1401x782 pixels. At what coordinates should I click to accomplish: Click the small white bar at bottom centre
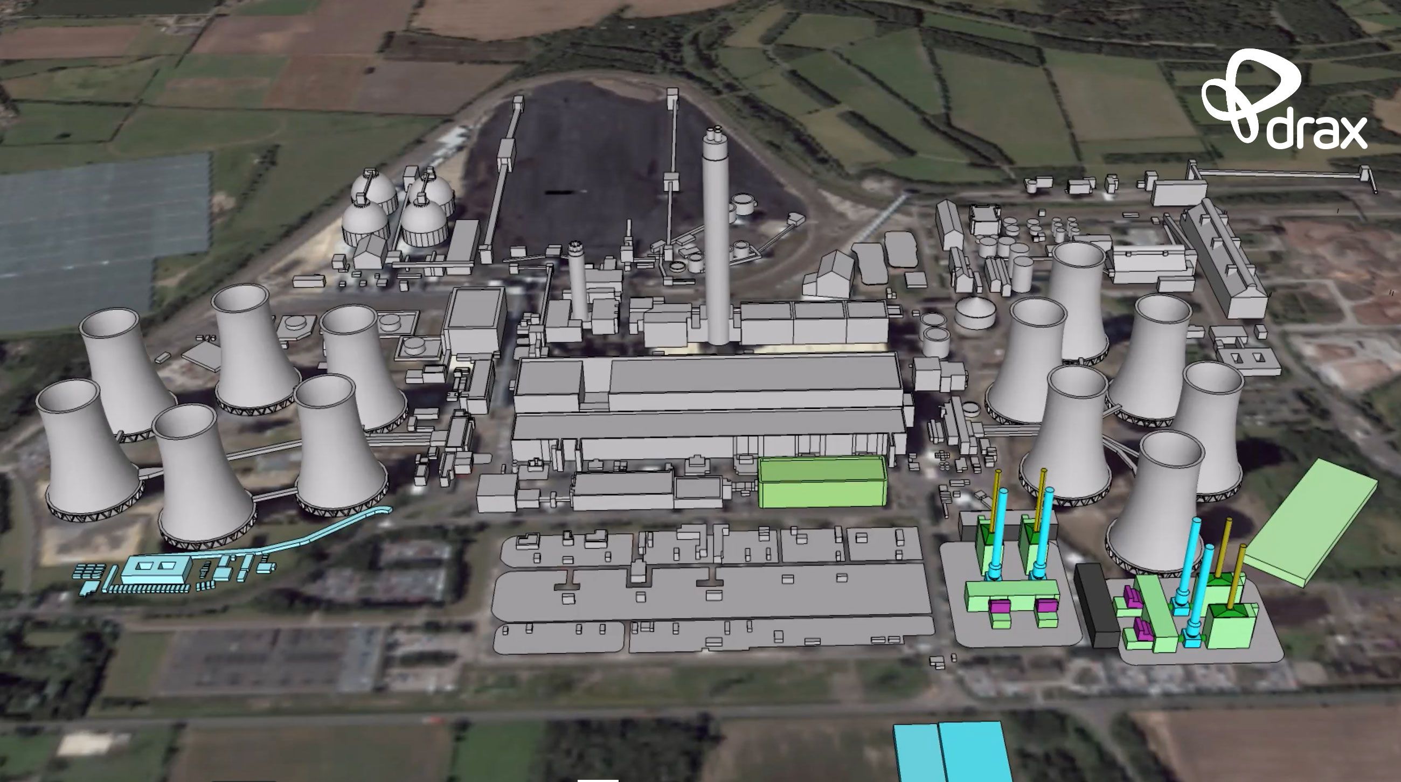598,780
